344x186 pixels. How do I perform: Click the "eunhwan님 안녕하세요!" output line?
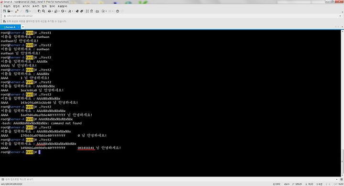coord(20,41)
